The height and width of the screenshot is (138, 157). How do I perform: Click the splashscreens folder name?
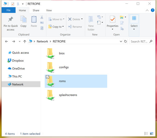[68, 95]
